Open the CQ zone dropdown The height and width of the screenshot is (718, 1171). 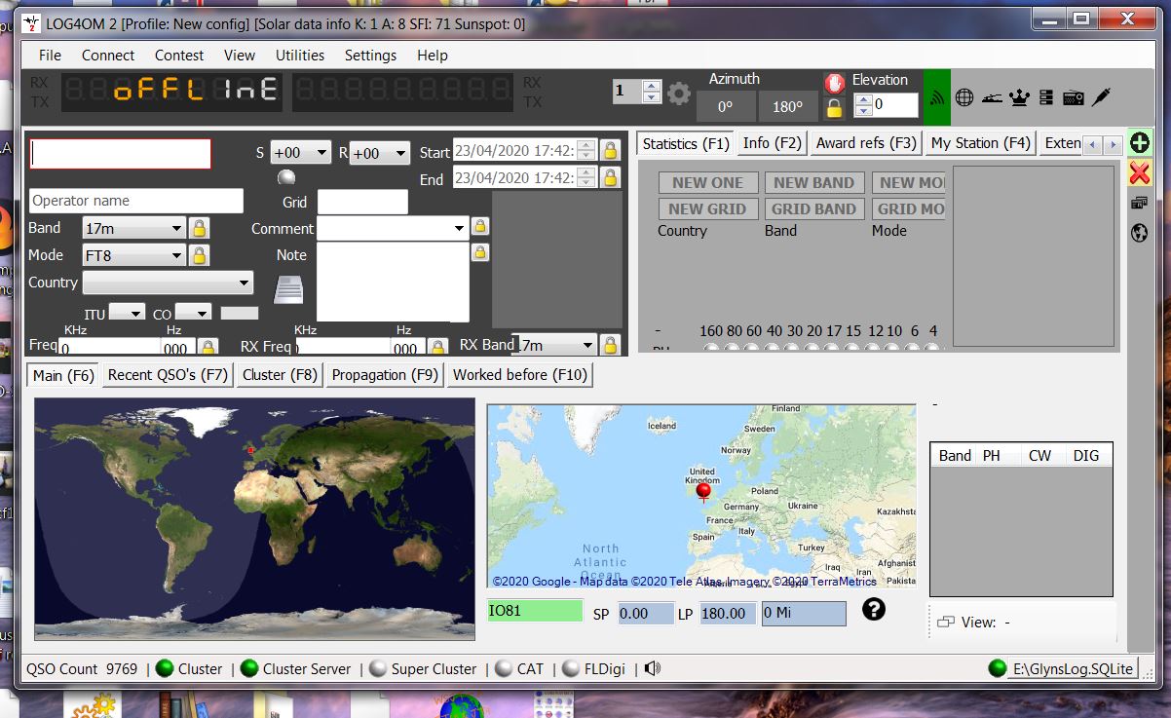pos(193,313)
